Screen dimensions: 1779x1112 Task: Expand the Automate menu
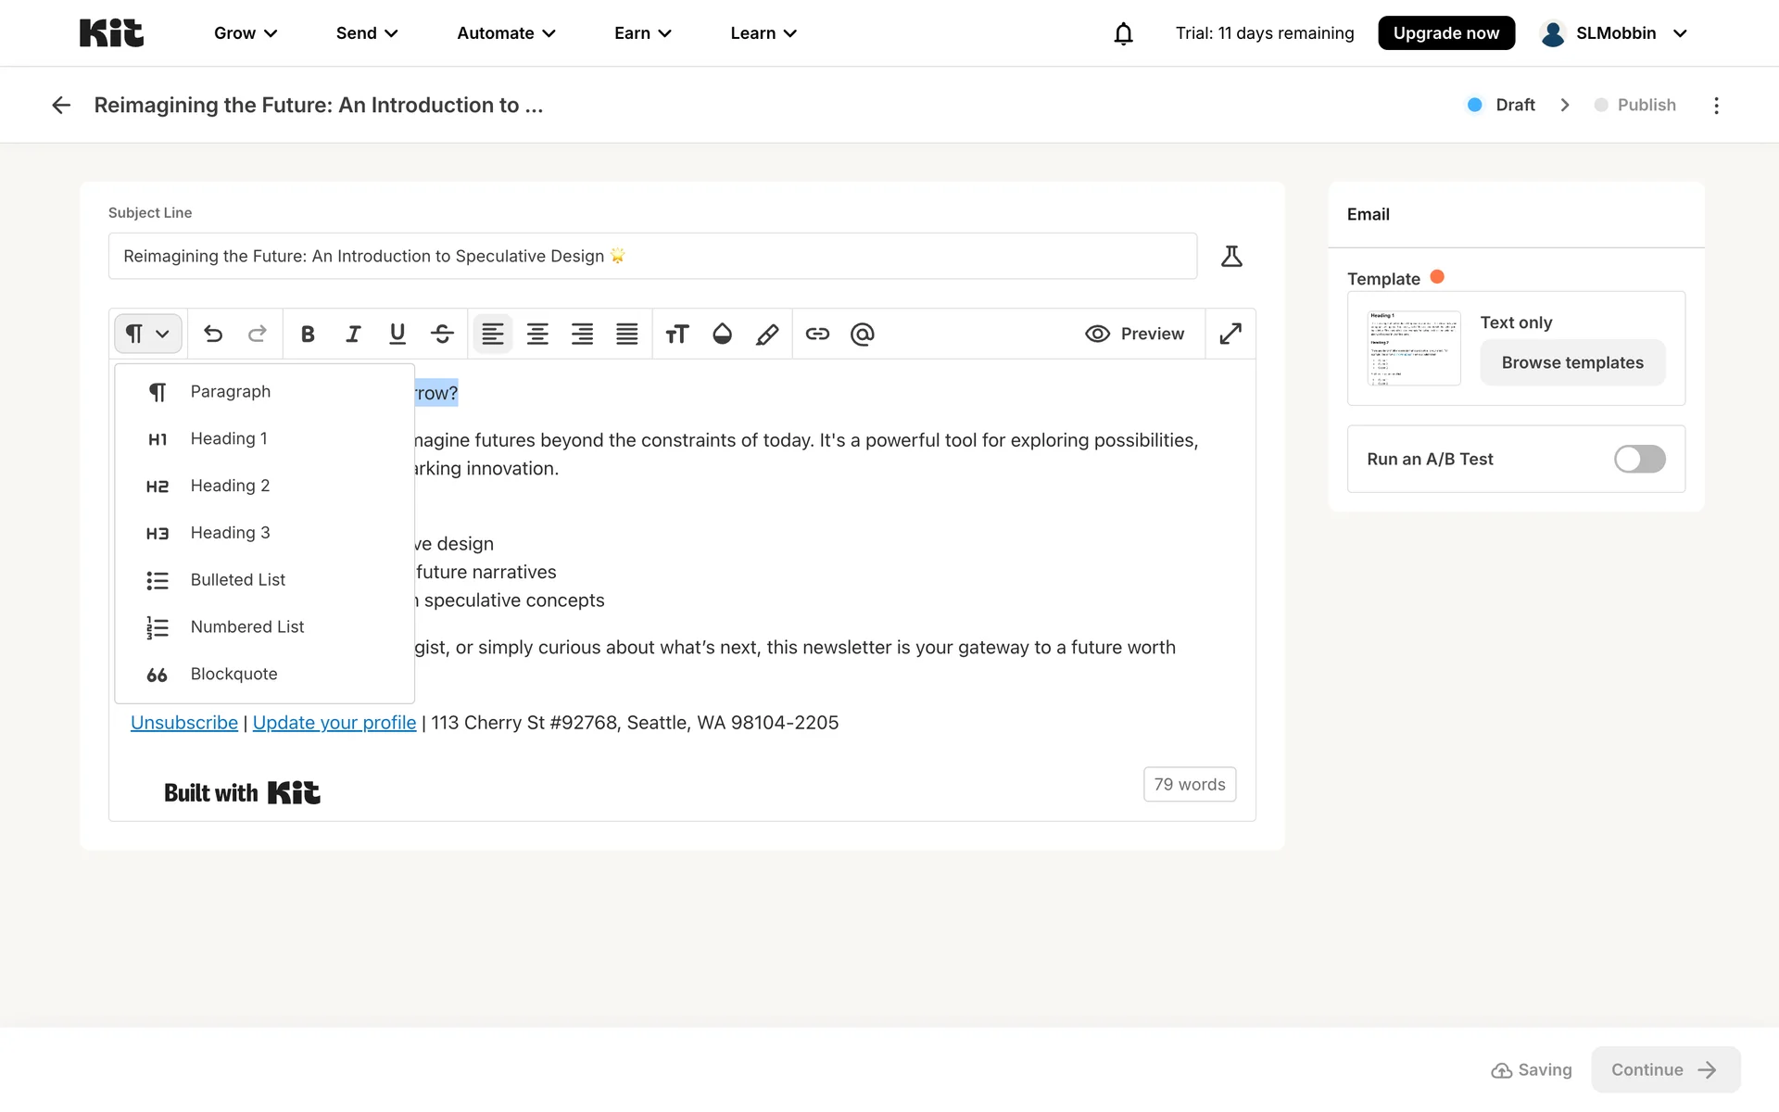(x=506, y=33)
